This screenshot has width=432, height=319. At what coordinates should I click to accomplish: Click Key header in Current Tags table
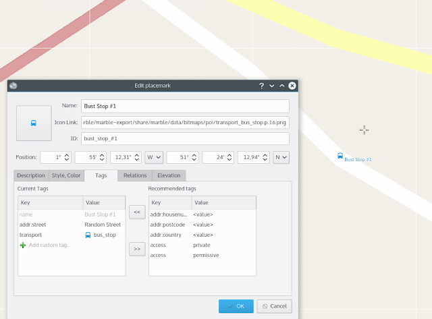[51, 202]
